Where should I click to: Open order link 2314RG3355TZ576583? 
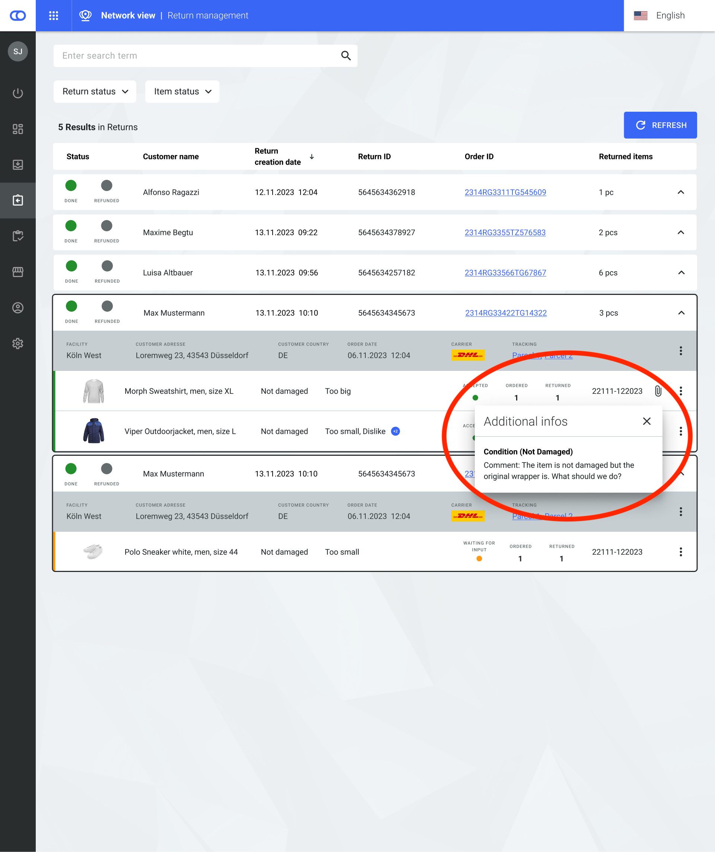pyautogui.click(x=505, y=232)
